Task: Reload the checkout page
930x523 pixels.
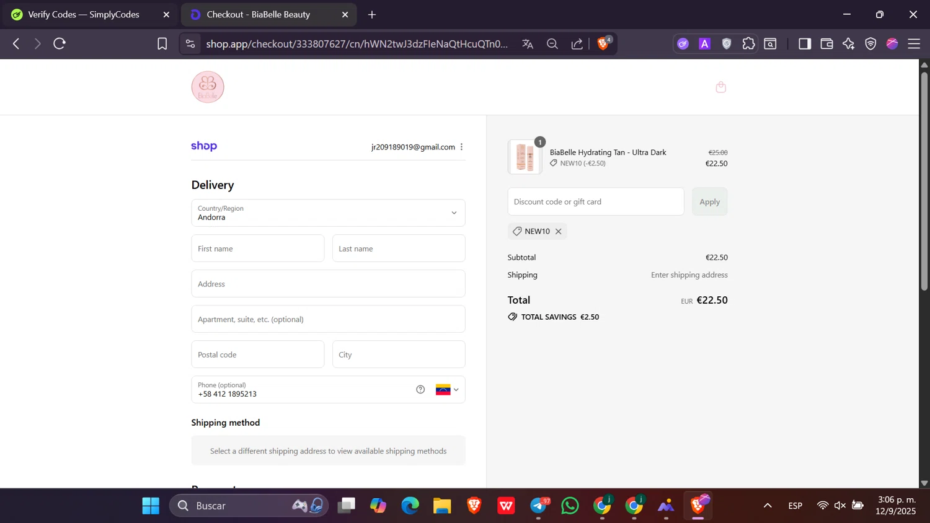Action: tap(60, 43)
